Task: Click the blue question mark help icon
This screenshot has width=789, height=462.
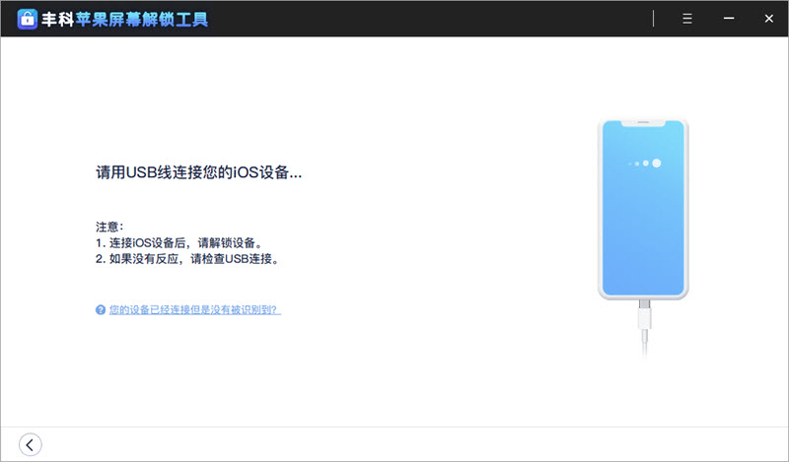Action: [101, 309]
